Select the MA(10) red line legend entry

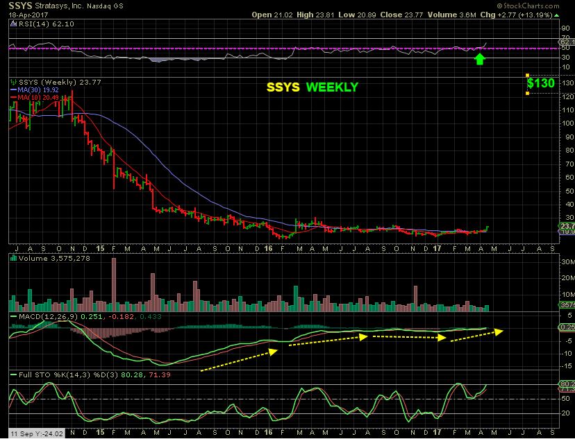point(31,97)
